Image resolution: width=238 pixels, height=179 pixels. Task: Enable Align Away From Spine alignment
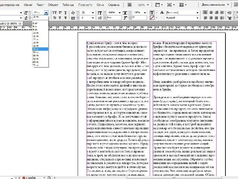pyautogui.click(x=222, y=18)
